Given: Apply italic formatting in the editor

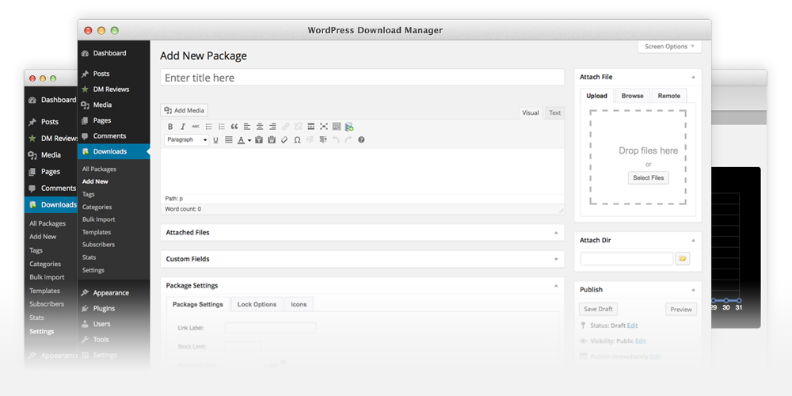Looking at the screenshot, I should tap(183, 127).
